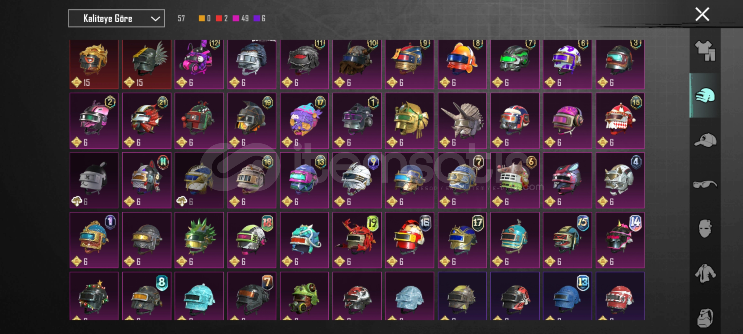743x334 pixels.
Task: Select the winged dark helmet worth 15
Action: (x=147, y=64)
